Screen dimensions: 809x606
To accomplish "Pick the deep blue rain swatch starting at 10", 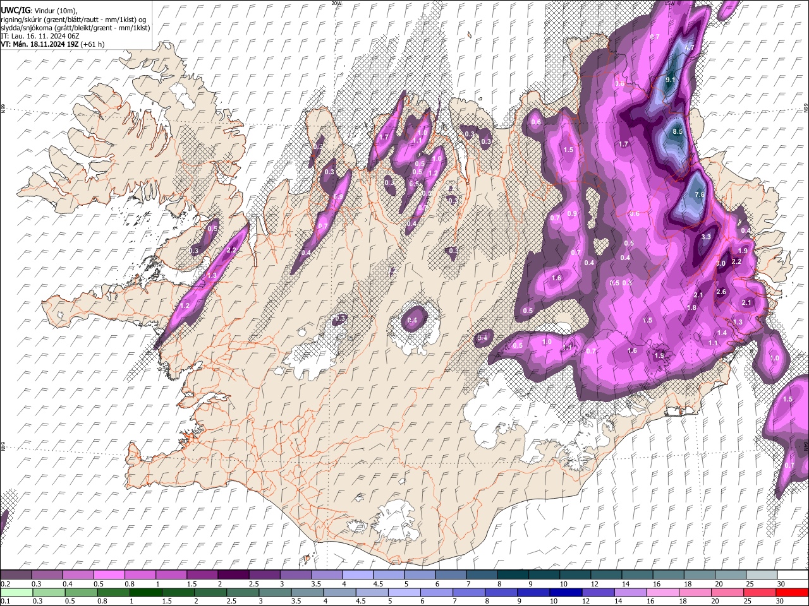I will click(x=564, y=592).
